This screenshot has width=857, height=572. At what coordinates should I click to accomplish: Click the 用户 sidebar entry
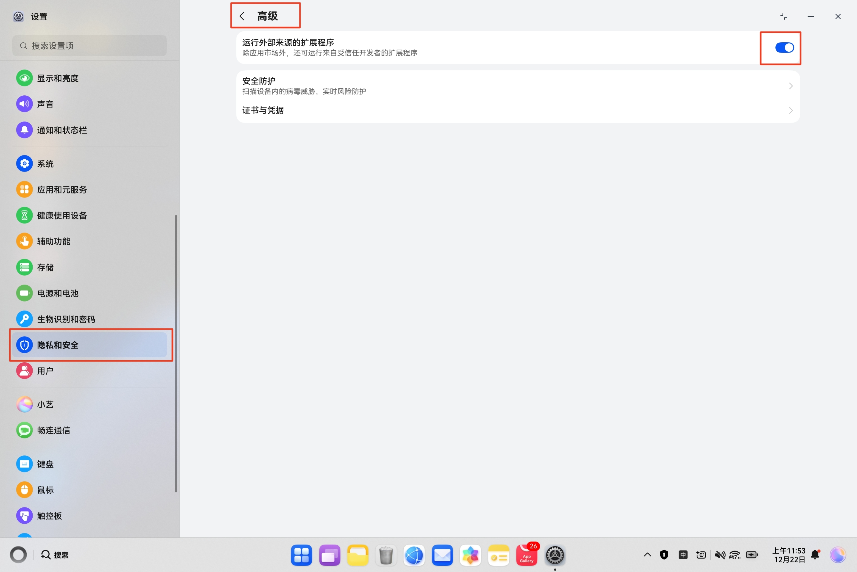click(45, 371)
